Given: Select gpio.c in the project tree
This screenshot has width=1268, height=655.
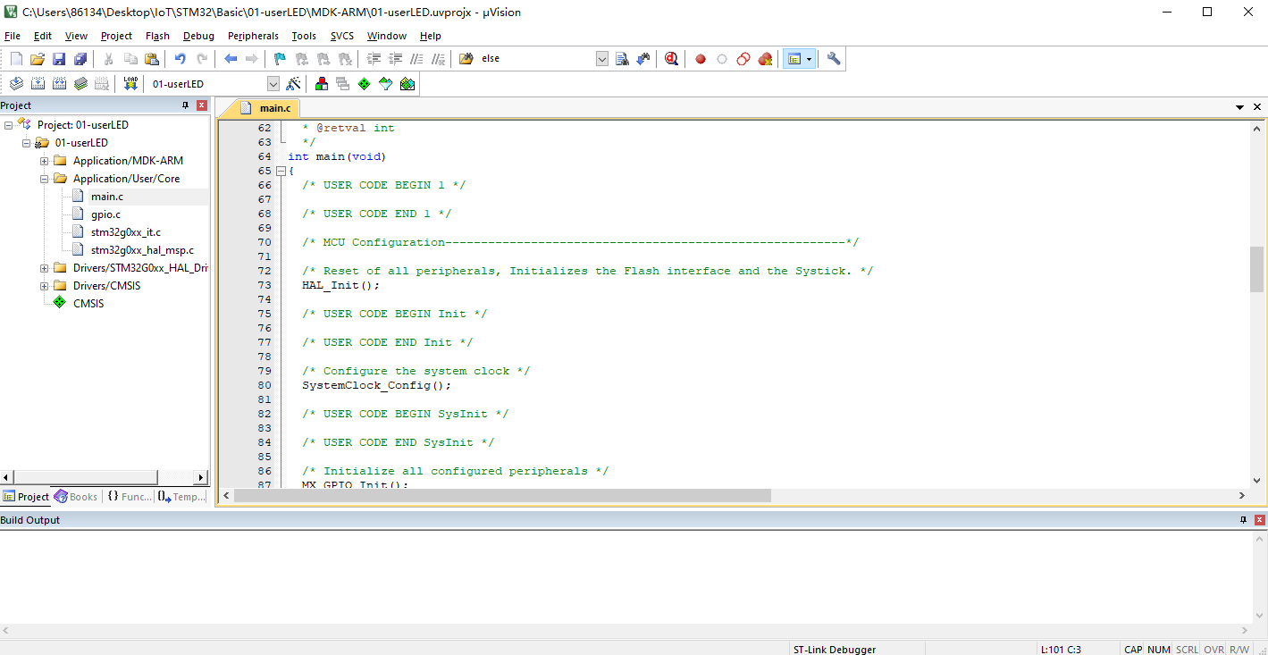Looking at the screenshot, I should [x=105, y=214].
